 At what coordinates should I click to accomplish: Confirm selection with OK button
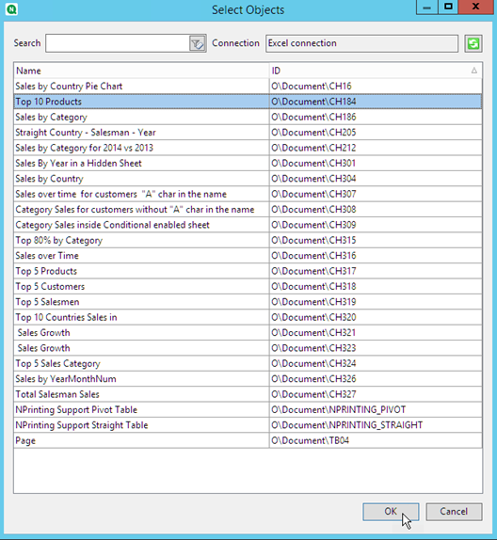pos(391,512)
